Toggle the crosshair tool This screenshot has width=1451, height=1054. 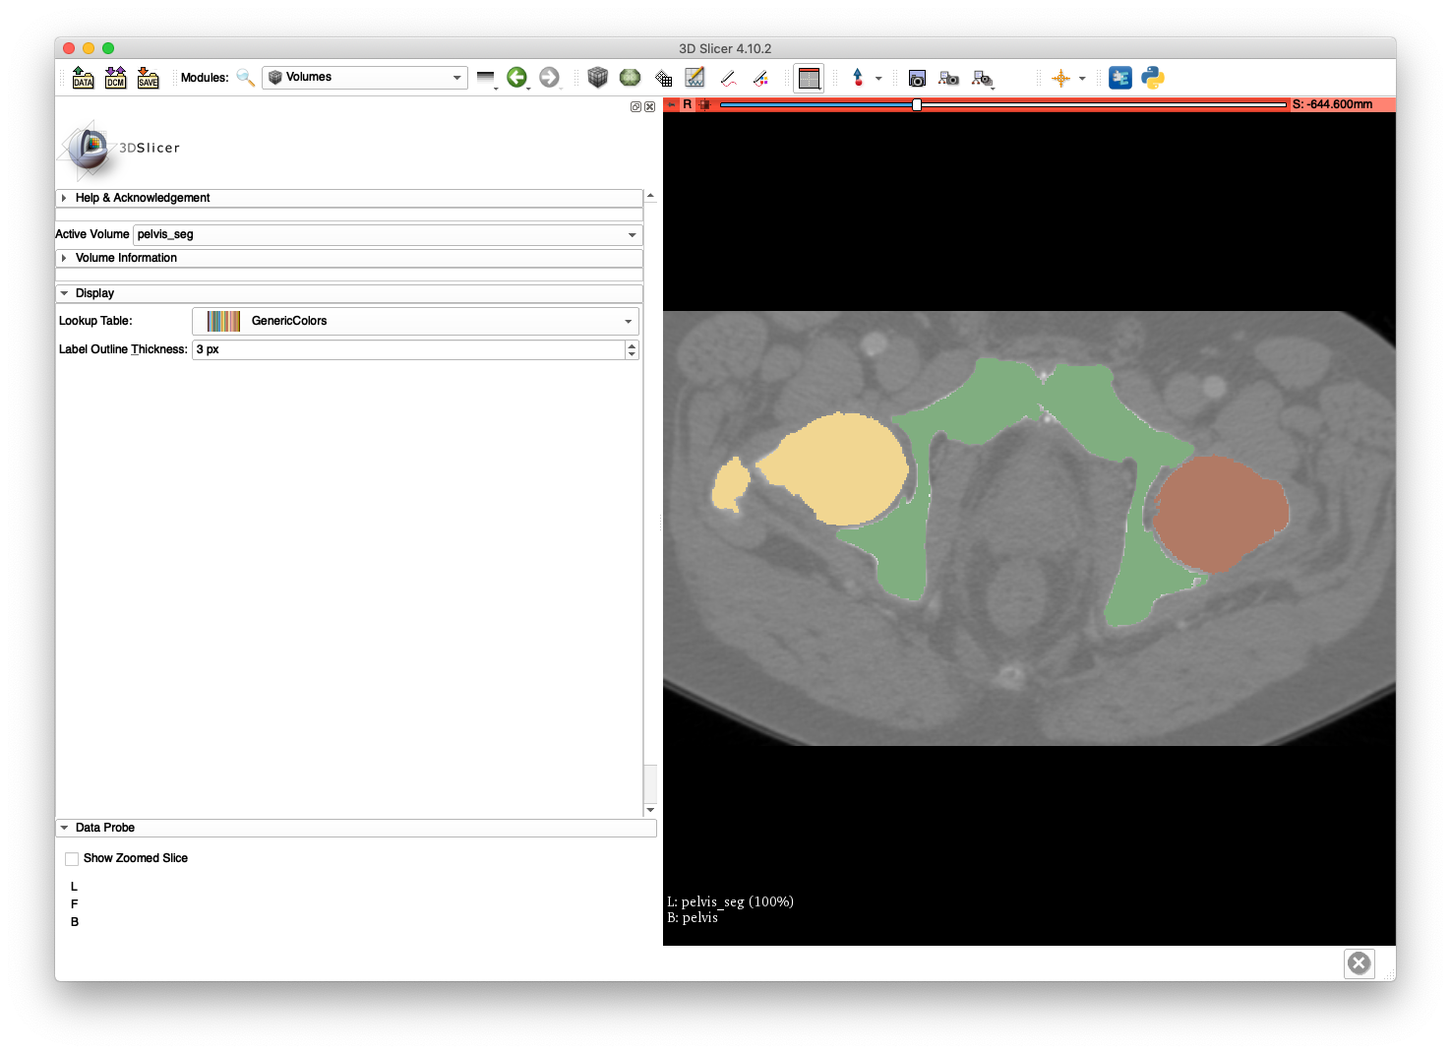1061,79
